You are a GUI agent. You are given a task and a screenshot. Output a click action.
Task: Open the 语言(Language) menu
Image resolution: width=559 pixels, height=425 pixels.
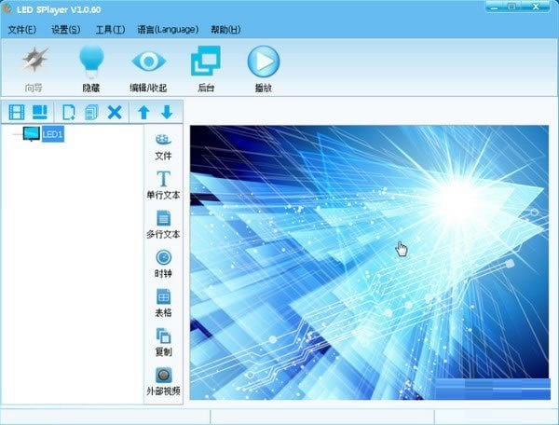click(x=168, y=30)
